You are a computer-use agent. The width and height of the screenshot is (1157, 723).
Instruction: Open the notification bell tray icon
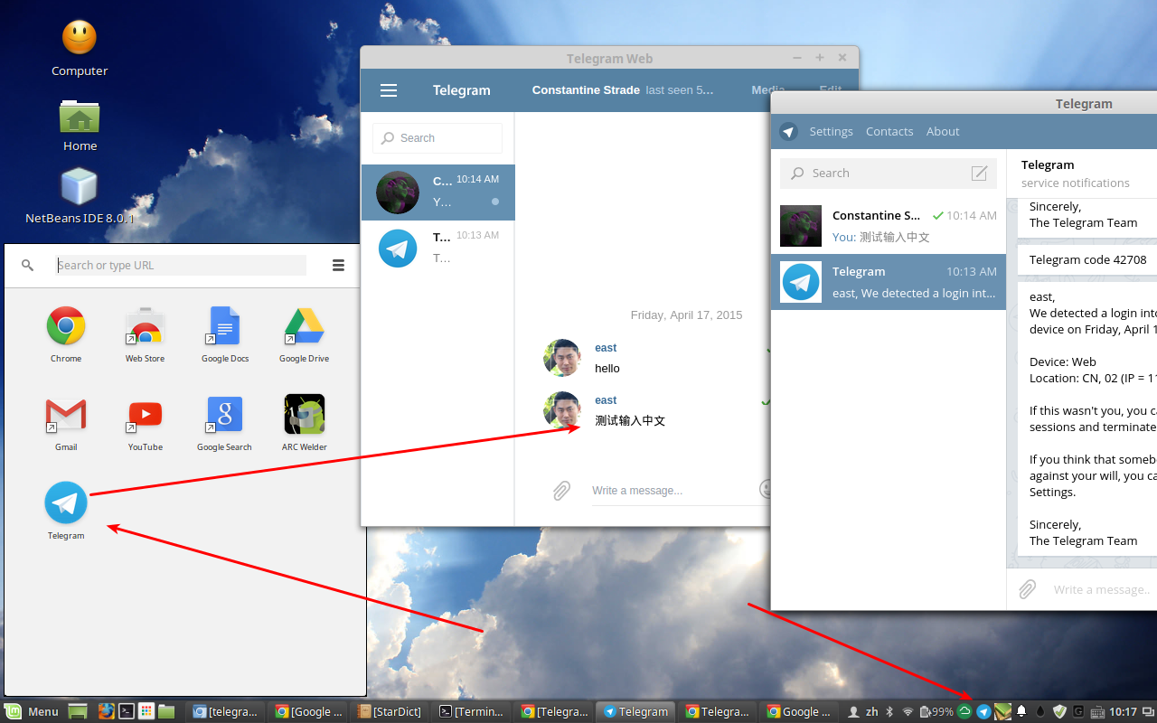point(1021,711)
